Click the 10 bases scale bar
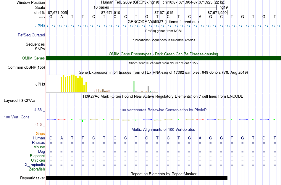 click(x=164, y=7)
